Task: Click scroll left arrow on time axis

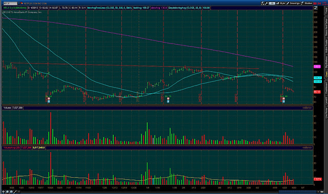Action: pos(19,192)
